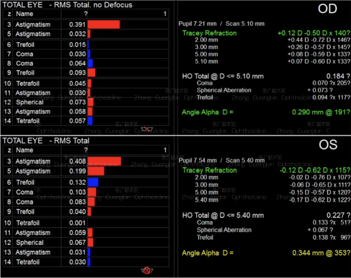Select OD HO Total at 5.10 mm line

coord(223,76)
